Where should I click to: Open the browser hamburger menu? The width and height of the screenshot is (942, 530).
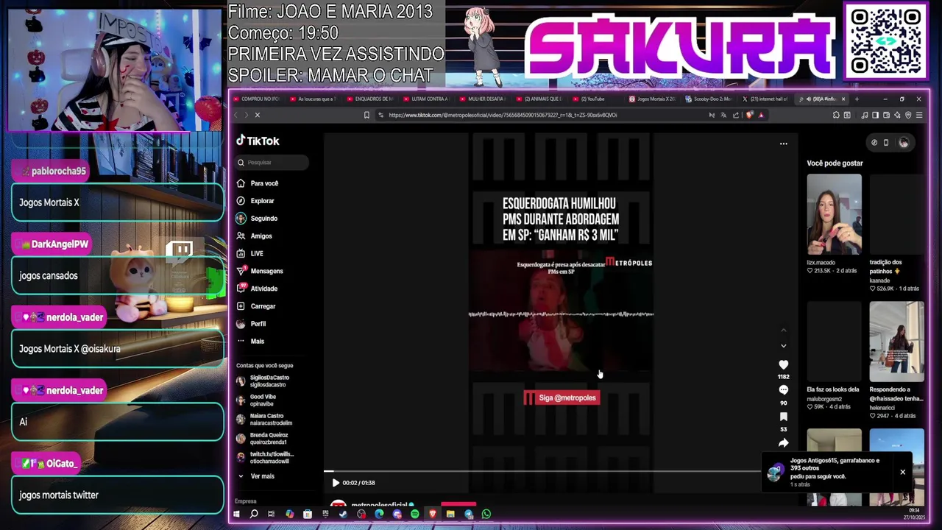click(919, 115)
